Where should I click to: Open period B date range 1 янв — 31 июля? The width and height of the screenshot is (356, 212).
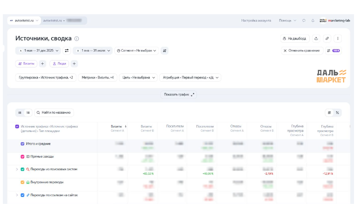pos(93,51)
